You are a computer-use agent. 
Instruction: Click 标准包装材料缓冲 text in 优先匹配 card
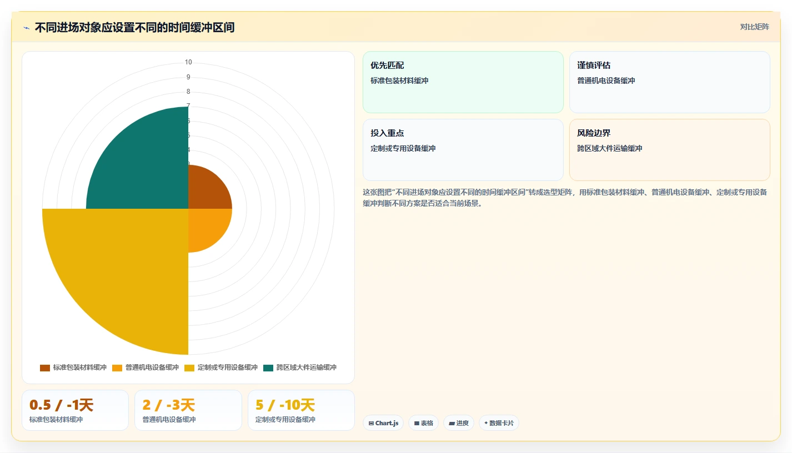(399, 80)
